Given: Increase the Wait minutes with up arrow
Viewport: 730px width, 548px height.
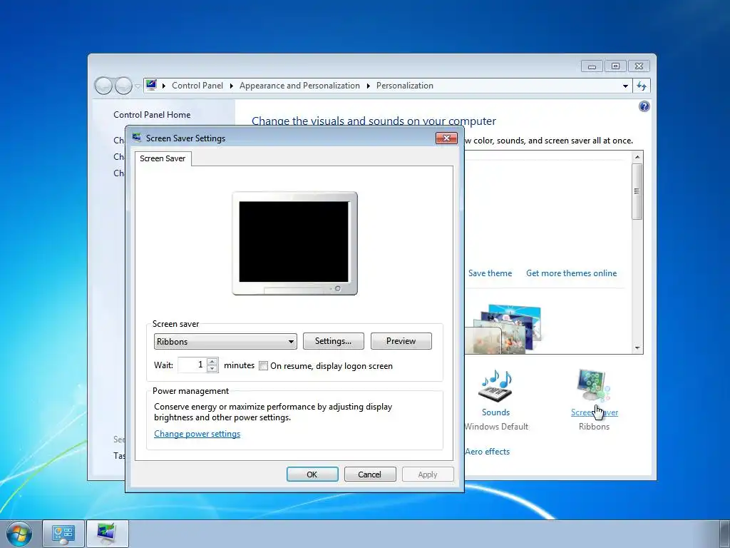Looking at the screenshot, I should click(x=212, y=362).
